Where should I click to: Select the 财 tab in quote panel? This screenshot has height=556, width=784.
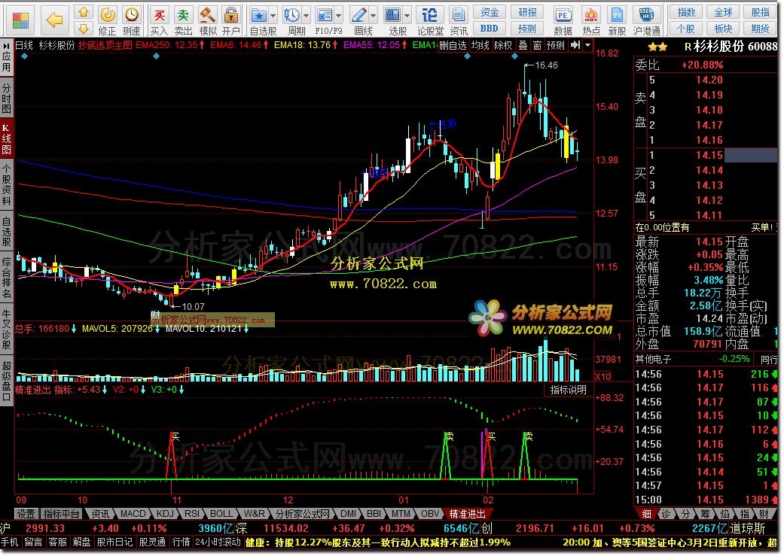click(764, 514)
